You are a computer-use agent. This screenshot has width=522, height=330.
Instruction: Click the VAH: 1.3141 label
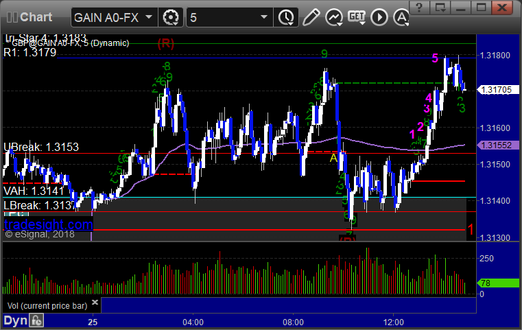coord(34,191)
